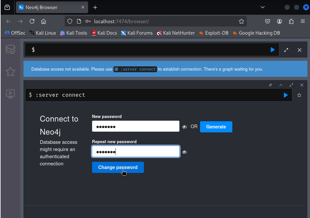310x218 pixels.
Task: Show the New password characters
Action: 184,127
